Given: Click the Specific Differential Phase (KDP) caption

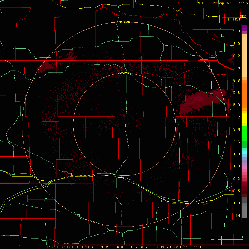Looking at the screenshot, I should coord(86,247).
